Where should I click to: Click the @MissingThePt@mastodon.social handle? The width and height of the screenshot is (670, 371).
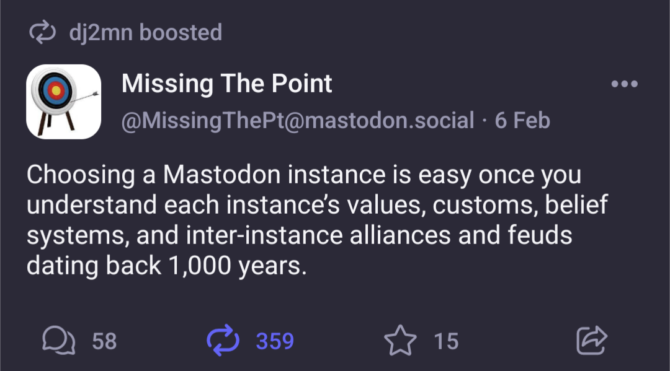298,120
